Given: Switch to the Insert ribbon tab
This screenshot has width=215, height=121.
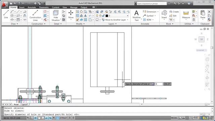Looking at the screenshot, I should 21,7.
